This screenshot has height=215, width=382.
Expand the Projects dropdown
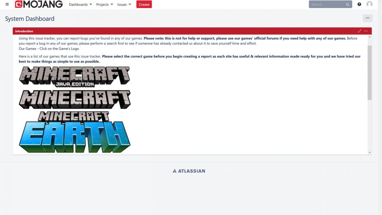coord(104,4)
